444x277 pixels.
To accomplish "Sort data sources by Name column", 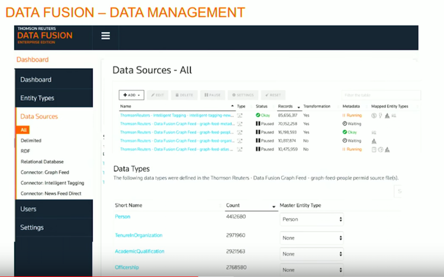I will 176,106.
